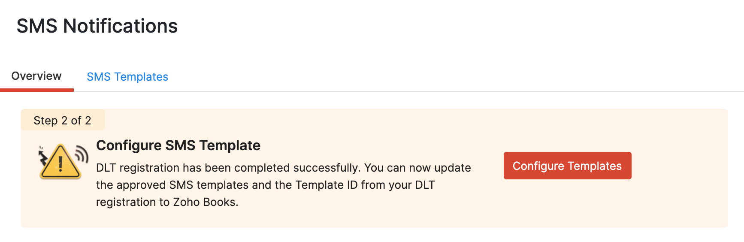Viewport: 744px width, 242px height.
Task: Click the Configure Templates button
Action: pos(567,166)
